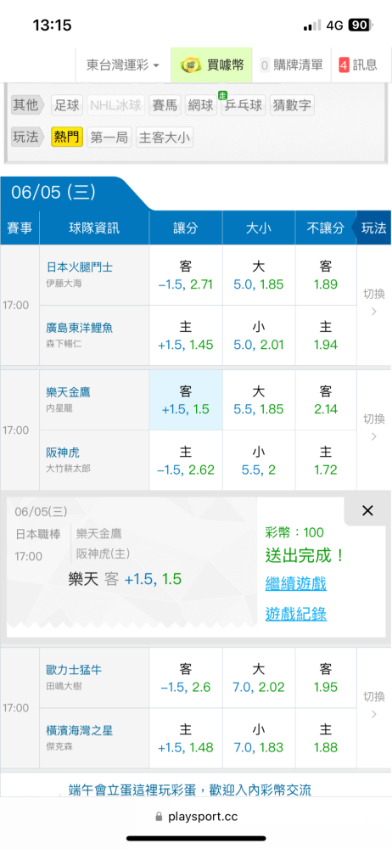
Task: Choose the 足球 sport tab
Action: (x=68, y=105)
